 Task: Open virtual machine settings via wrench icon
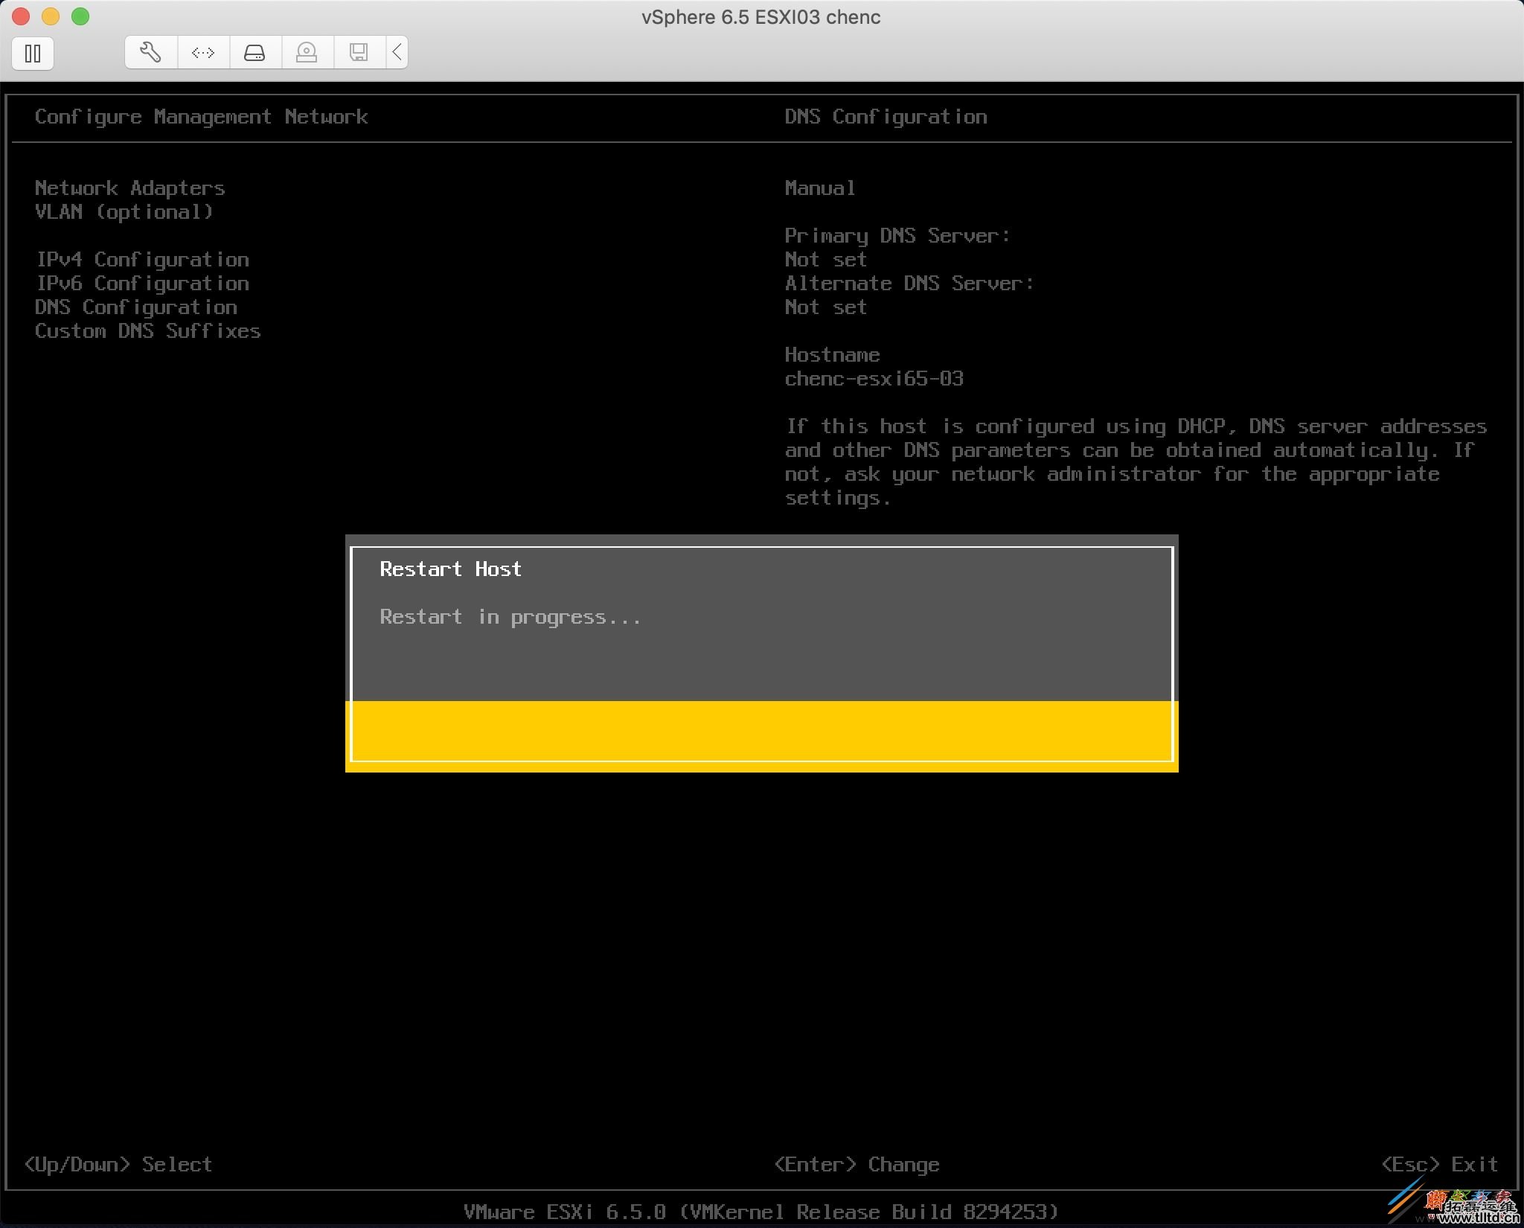pyautogui.click(x=150, y=52)
